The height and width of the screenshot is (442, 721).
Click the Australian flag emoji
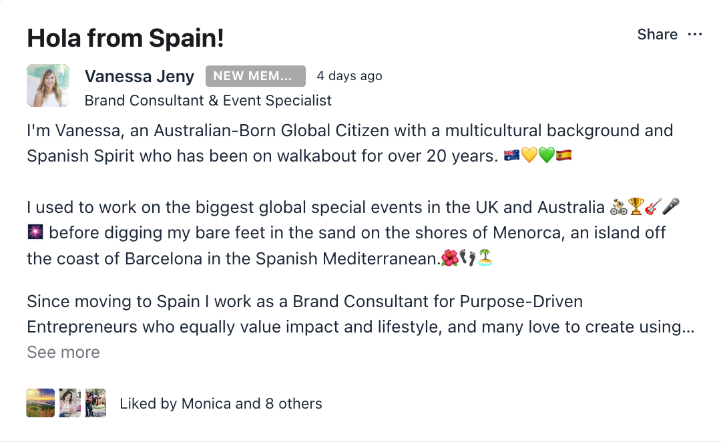512,156
